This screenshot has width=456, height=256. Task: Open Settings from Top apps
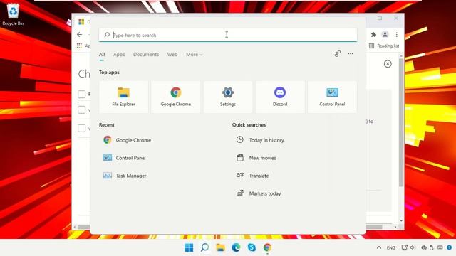(228, 97)
